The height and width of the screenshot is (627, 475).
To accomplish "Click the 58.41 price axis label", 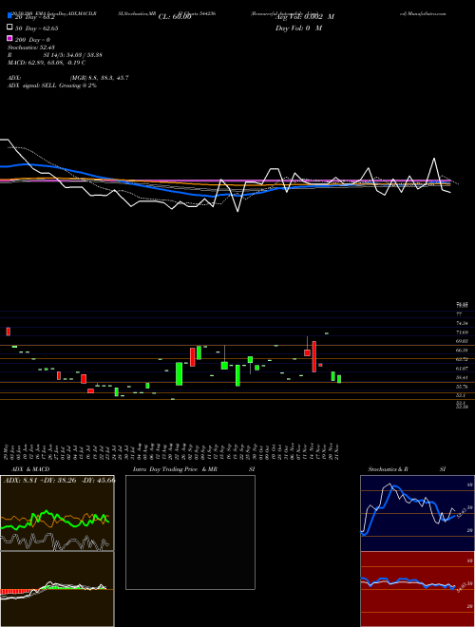I will click(x=462, y=377).
